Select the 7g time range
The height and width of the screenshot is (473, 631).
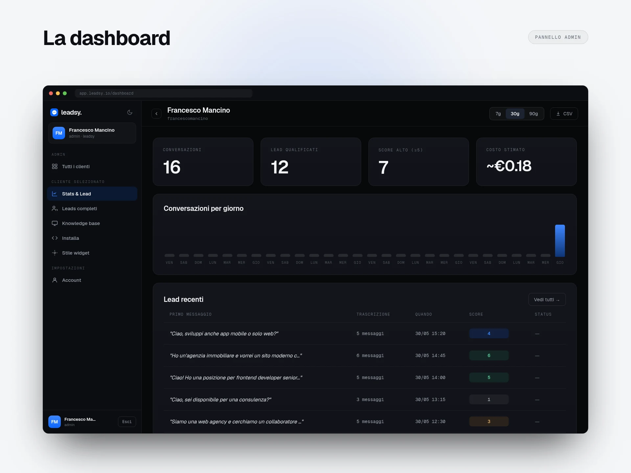(x=498, y=114)
